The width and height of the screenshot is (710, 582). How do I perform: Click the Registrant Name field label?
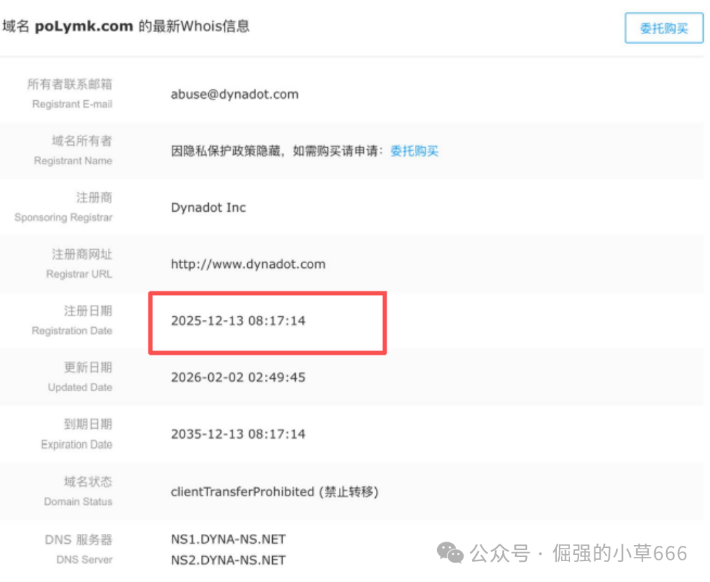(73, 160)
